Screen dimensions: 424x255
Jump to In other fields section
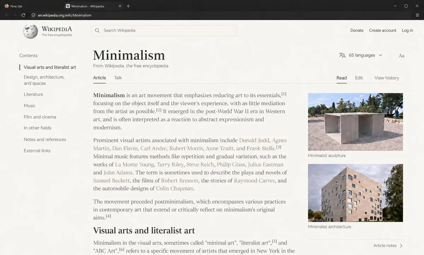37,128
